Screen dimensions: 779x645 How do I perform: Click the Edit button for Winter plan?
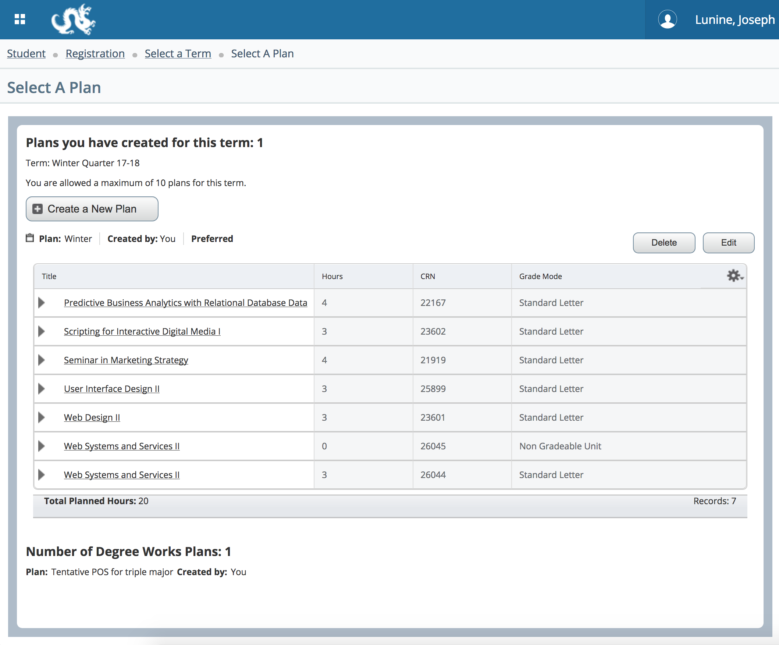(728, 243)
